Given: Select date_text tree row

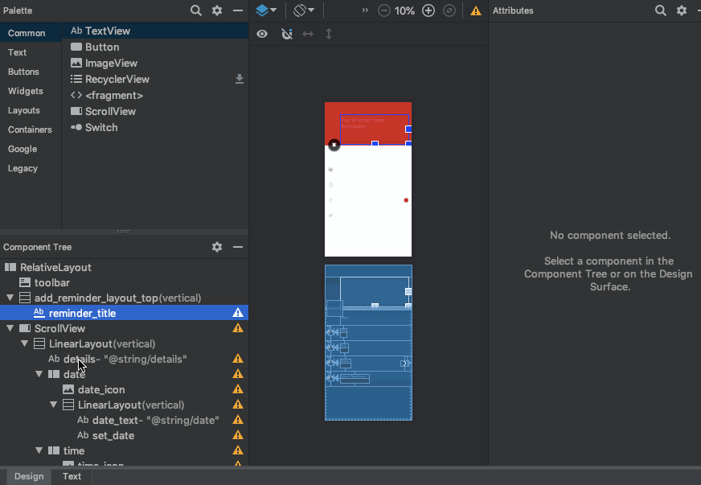Looking at the screenshot, I should tap(124, 420).
